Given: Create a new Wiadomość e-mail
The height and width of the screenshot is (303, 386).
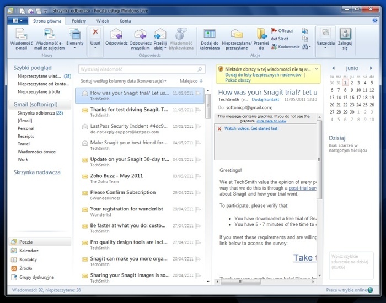Looking at the screenshot, I should coord(21,39).
